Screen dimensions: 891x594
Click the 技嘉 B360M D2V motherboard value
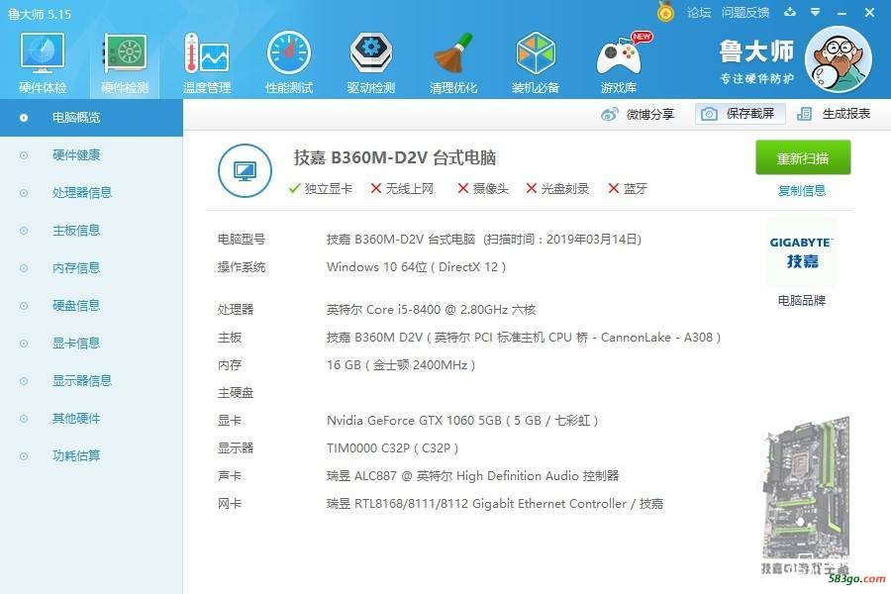[x=524, y=338]
